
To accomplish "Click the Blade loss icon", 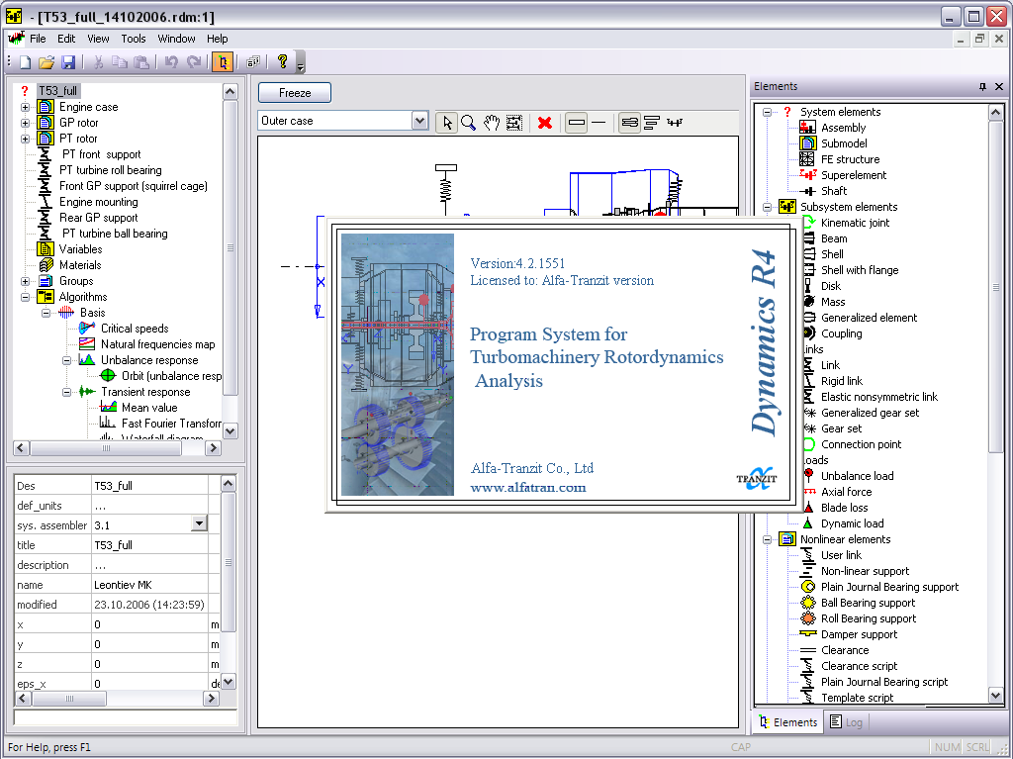I will 807,508.
